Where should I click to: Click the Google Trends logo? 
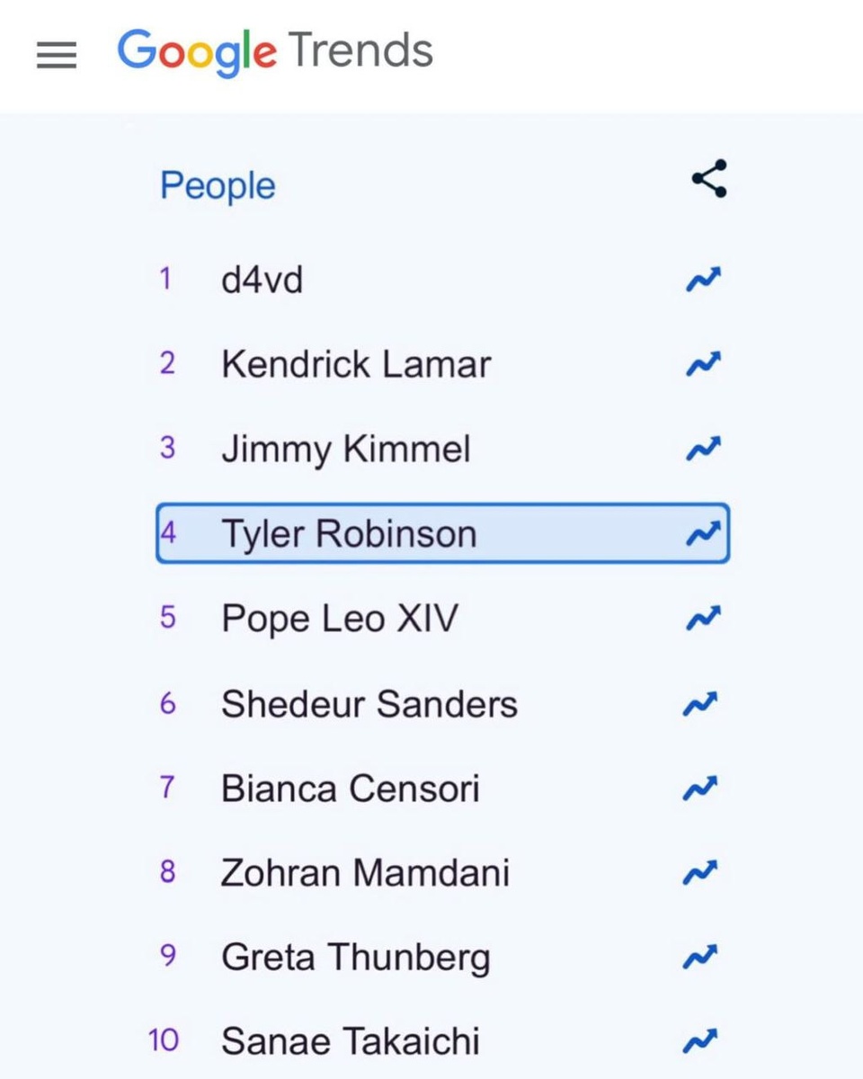275,52
